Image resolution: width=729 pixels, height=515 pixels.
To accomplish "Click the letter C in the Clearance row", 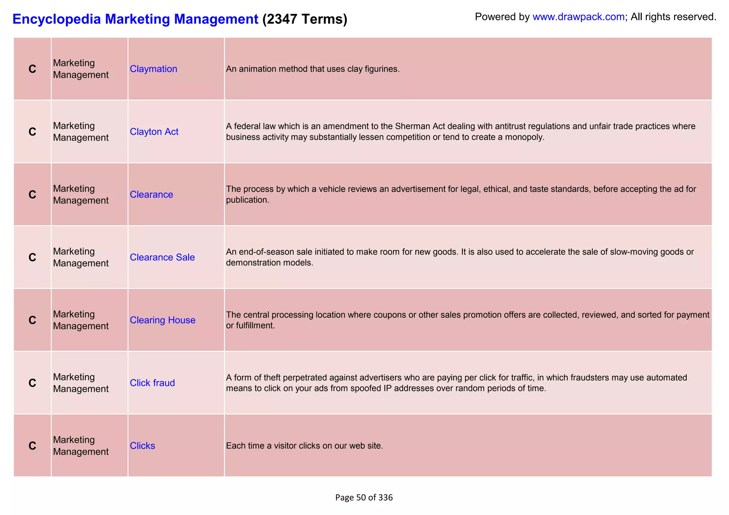I will pyautogui.click(x=32, y=194).
